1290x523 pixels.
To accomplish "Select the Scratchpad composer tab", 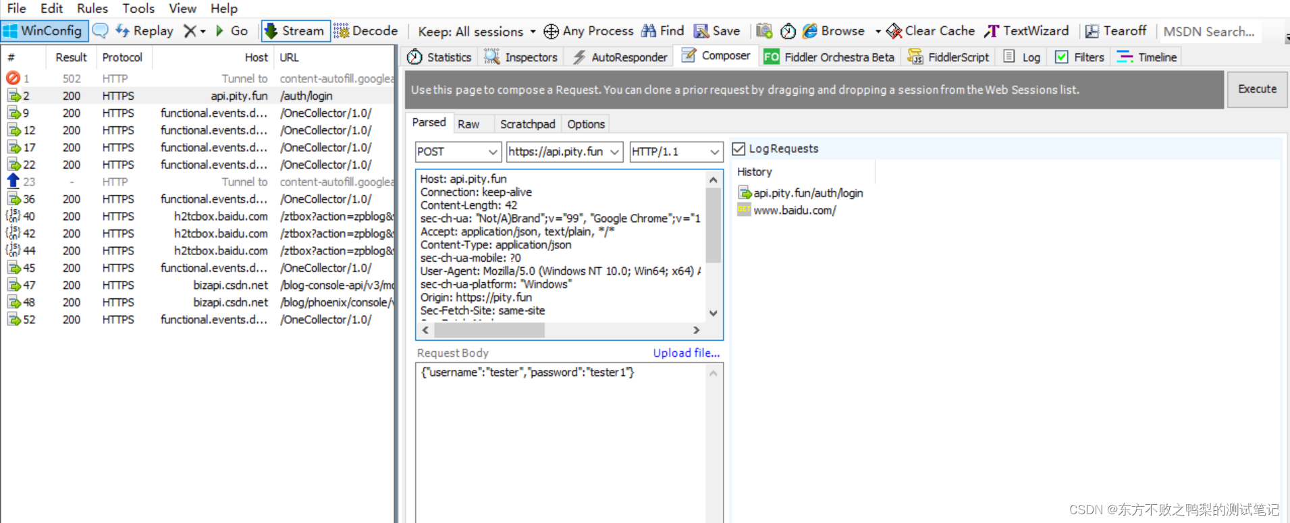I will (x=527, y=124).
